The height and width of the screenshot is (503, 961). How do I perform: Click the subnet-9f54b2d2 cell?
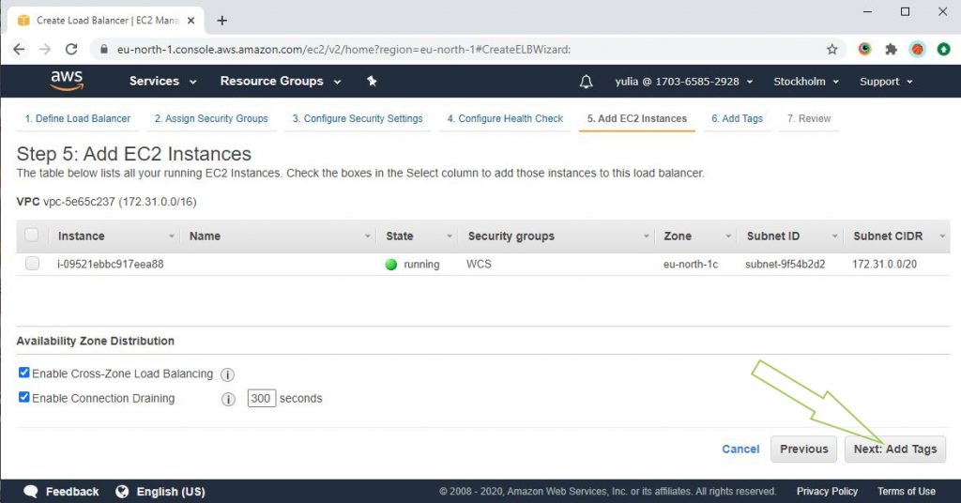(x=785, y=264)
